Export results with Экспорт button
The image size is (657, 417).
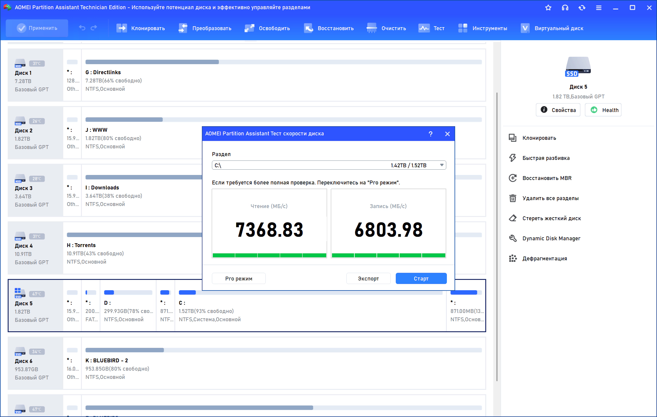click(368, 278)
